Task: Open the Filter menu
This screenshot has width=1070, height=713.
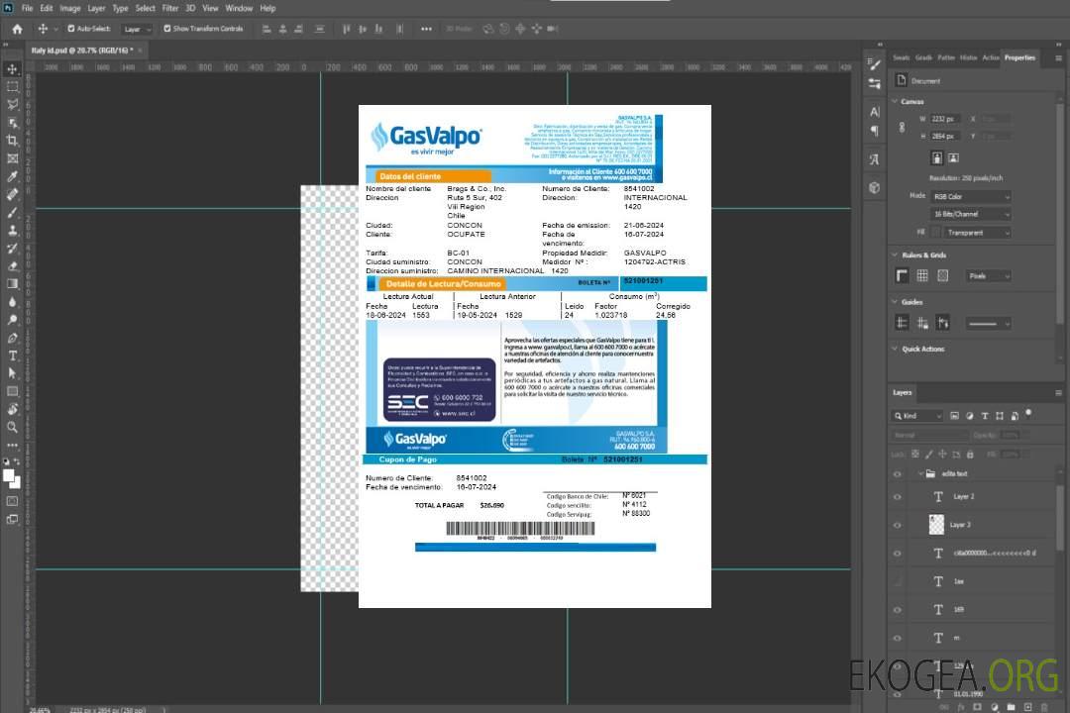Action: pos(170,8)
